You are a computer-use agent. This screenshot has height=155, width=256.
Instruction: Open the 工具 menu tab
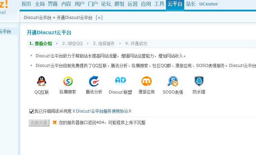[159, 4]
